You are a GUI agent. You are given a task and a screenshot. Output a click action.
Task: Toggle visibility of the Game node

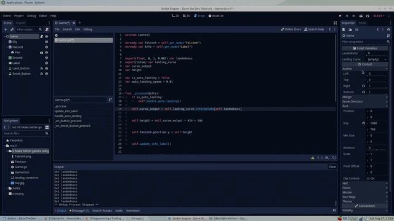click(x=47, y=37)
